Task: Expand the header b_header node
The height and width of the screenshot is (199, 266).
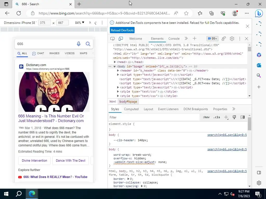Action: click(x=118, y=70)
